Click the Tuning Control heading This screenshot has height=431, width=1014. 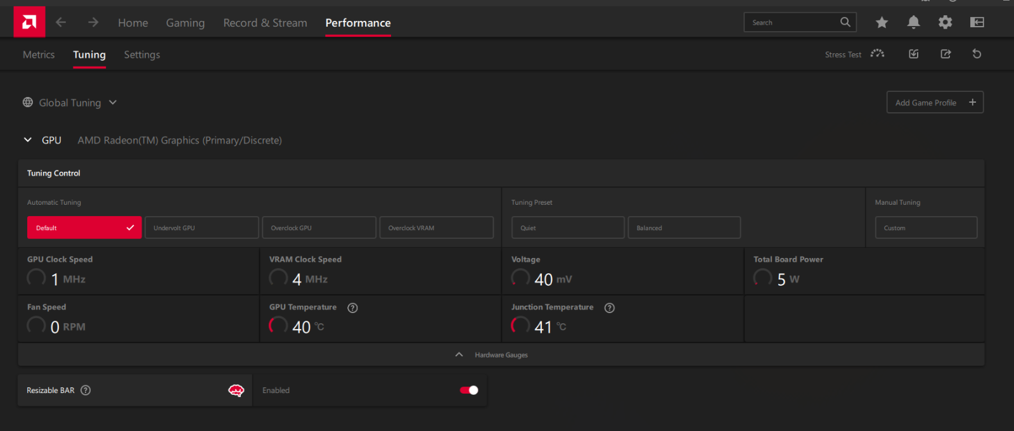coord(54,173)
